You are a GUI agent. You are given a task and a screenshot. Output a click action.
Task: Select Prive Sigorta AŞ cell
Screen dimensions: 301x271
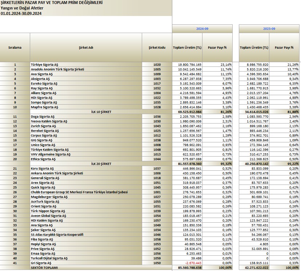pyautogui.click(x=86, y=249)
